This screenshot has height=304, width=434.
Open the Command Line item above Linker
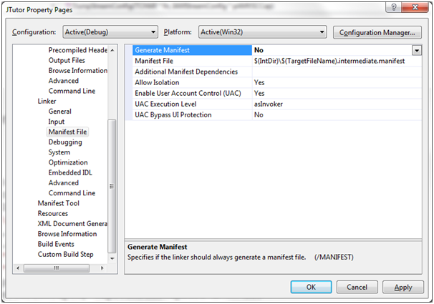pos(72,91)
